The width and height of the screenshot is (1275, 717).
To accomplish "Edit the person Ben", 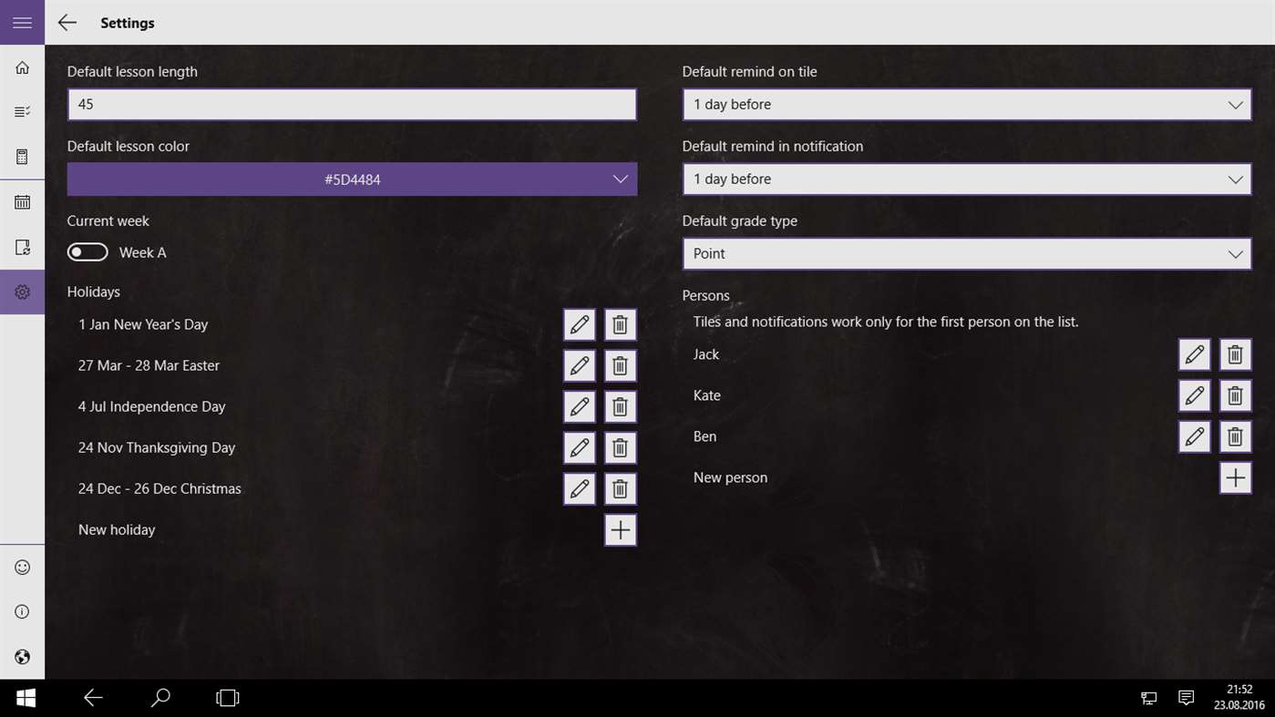I will (1195, 436).
